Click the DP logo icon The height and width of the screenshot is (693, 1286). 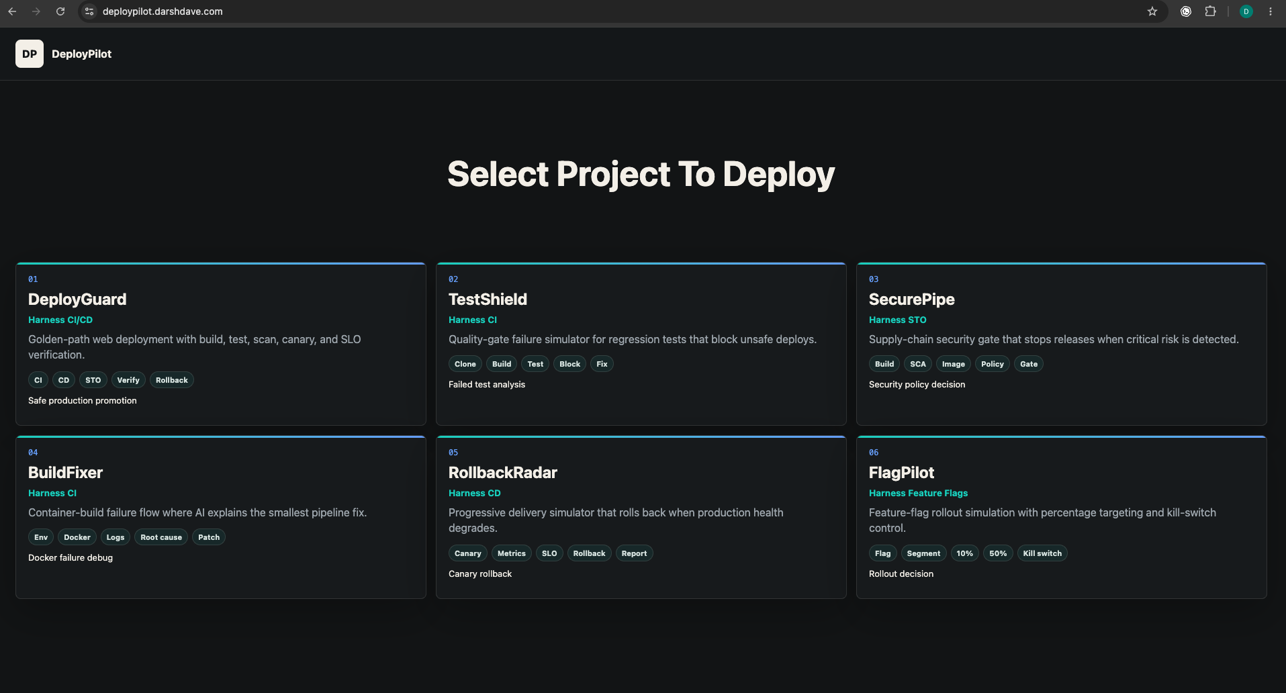(x=30, y=54)
